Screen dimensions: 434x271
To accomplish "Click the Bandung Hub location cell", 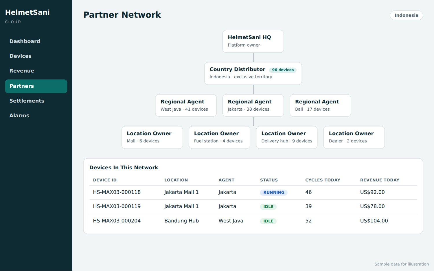I will pos(181,221).
